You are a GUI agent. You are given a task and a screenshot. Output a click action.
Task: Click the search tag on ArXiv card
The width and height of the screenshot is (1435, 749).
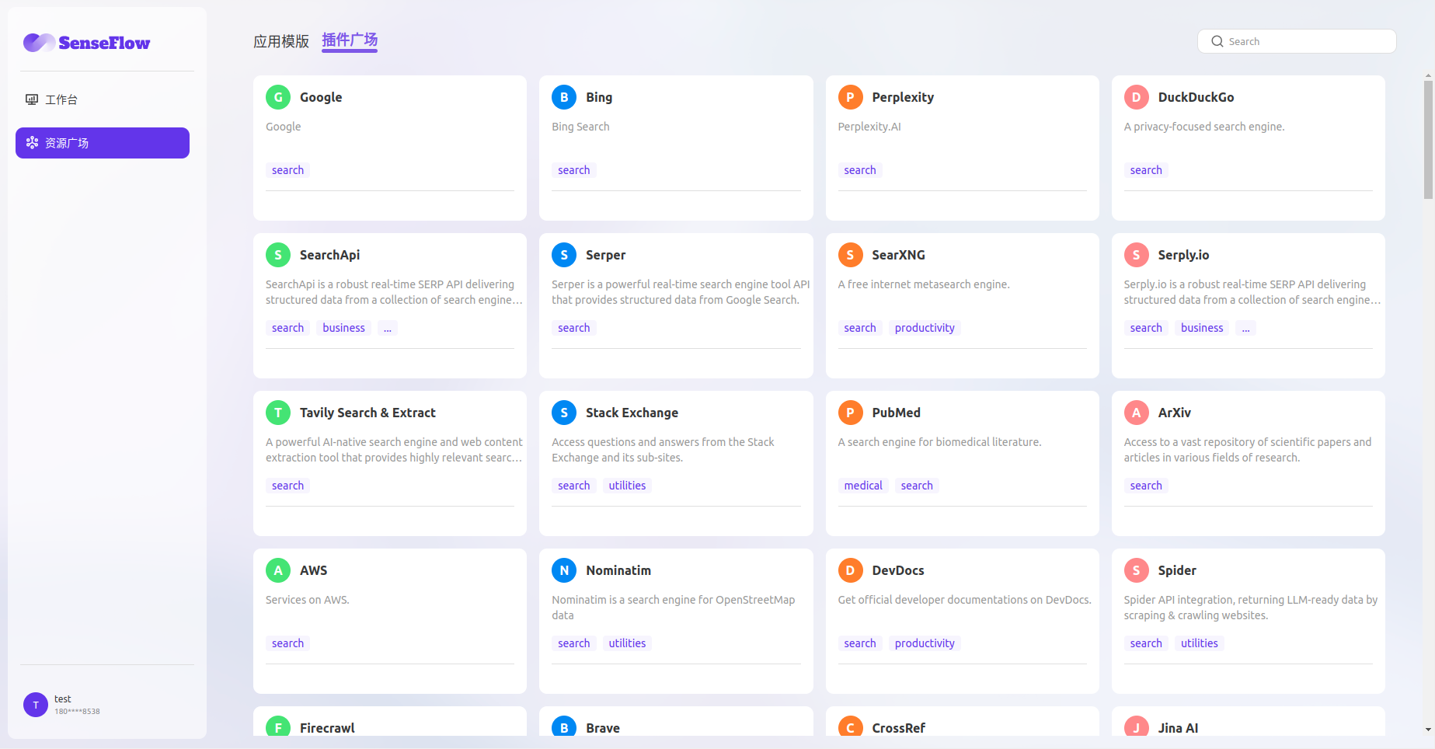[x=1146, y=486]
